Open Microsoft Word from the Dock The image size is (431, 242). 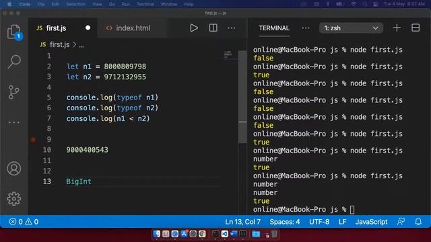click(234, 234)
